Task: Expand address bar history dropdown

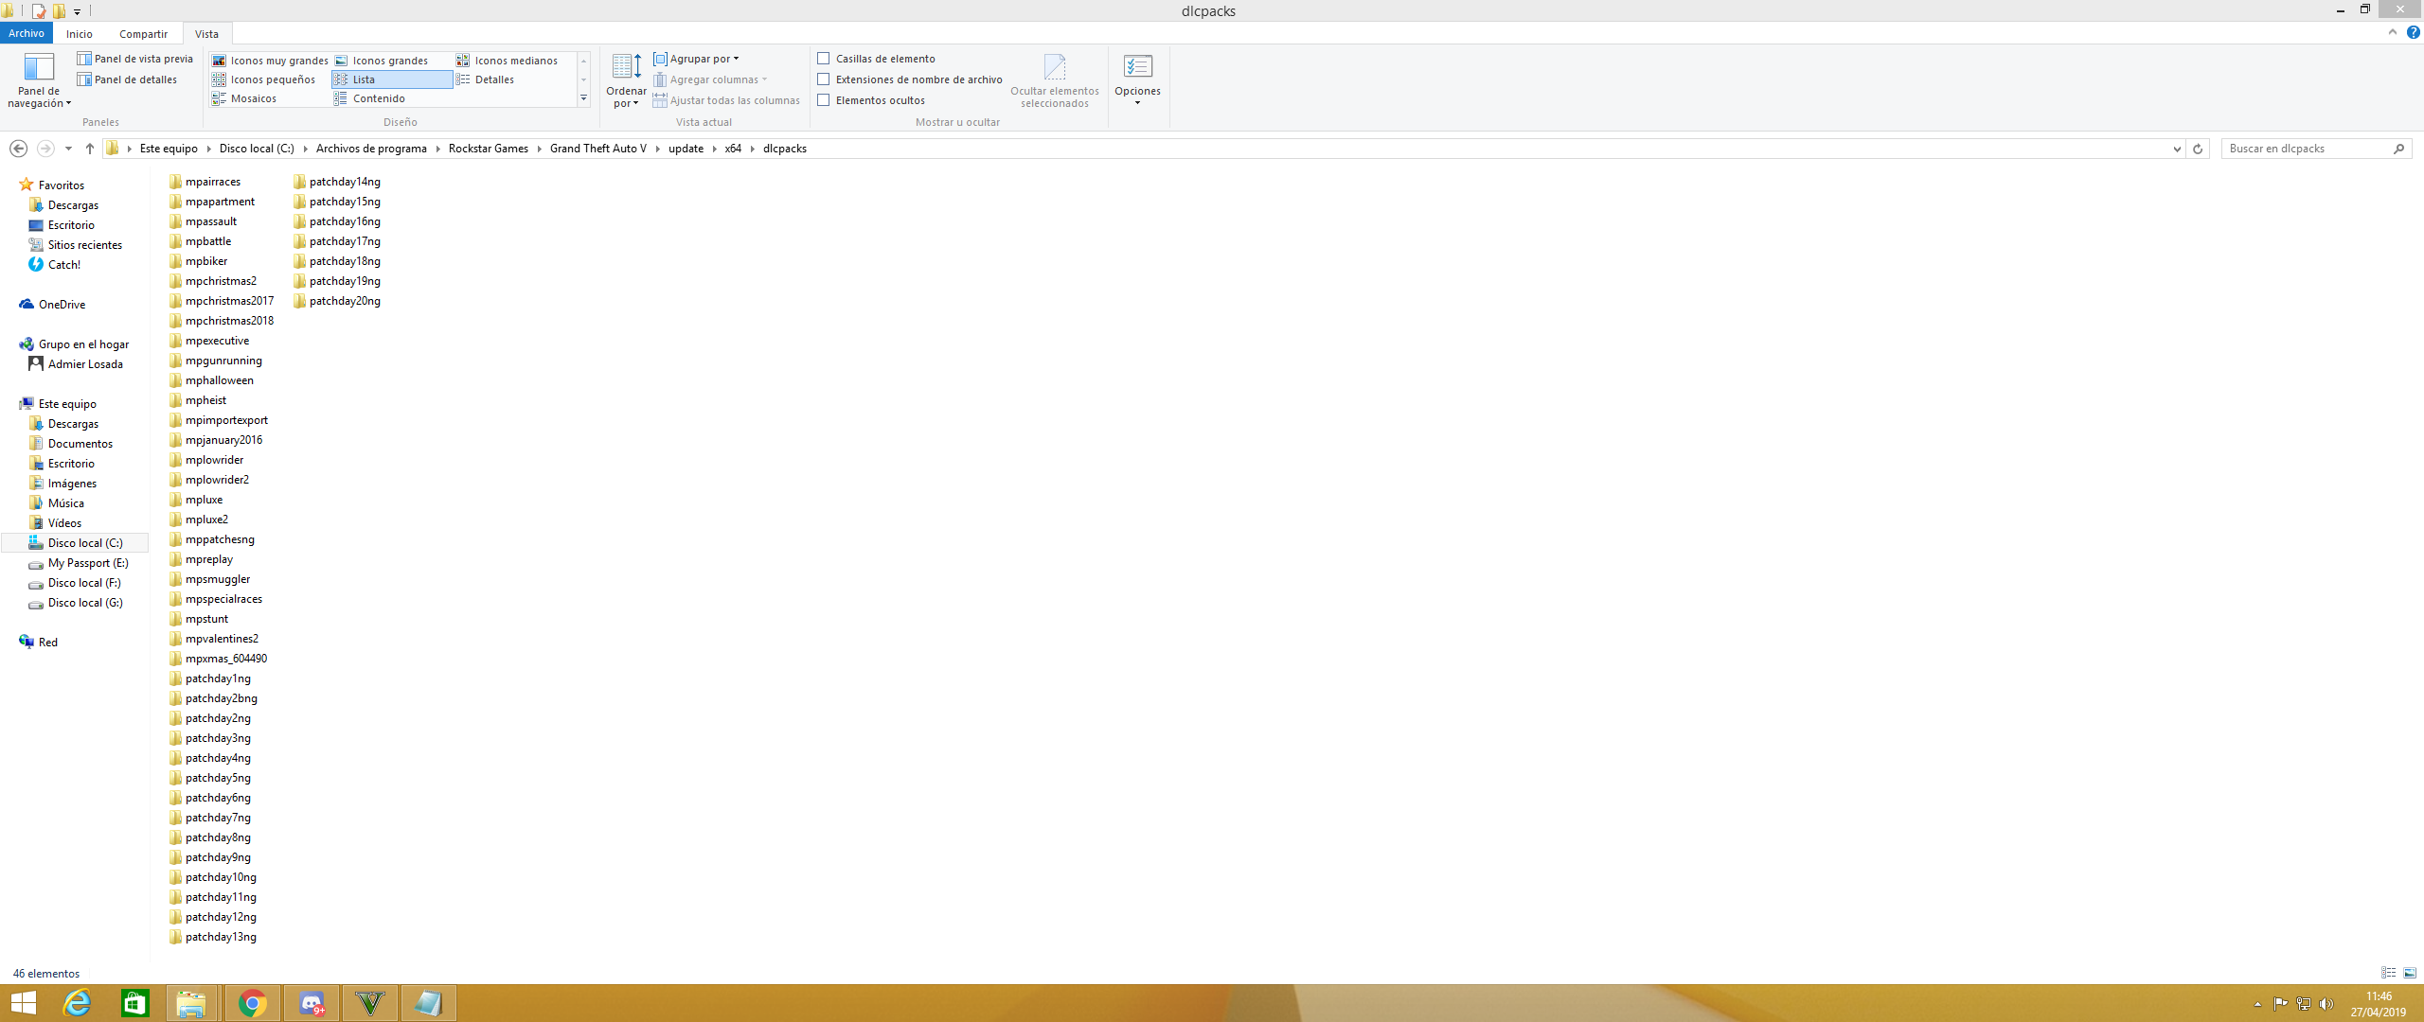Action: point(2176,149)
